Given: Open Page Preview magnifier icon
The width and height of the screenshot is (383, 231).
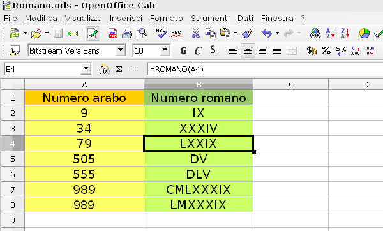Looking at the screenshot, I should click(142, 33).
